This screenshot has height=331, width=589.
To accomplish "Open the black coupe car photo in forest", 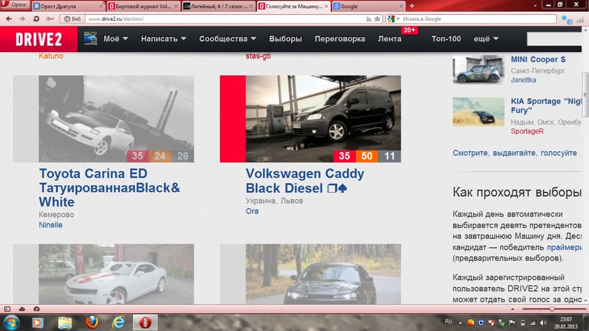I will coord(323,274).
